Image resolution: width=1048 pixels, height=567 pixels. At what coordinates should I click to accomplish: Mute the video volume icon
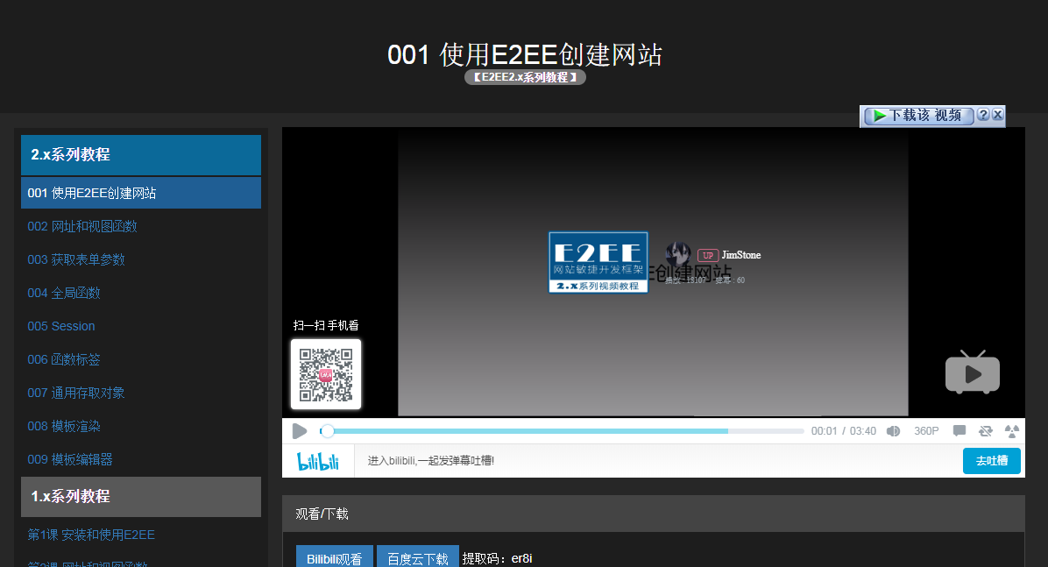(x=893, y=431)
